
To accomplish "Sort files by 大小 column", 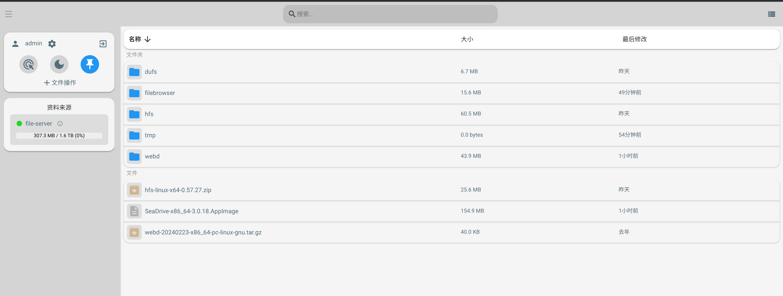I will point(467,39).
